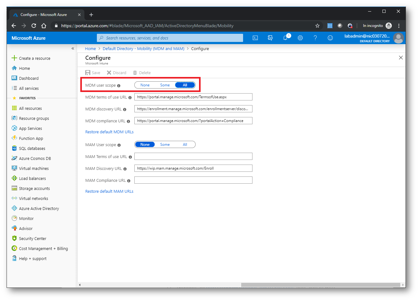Click the Home house icon in sidebar

14,68
